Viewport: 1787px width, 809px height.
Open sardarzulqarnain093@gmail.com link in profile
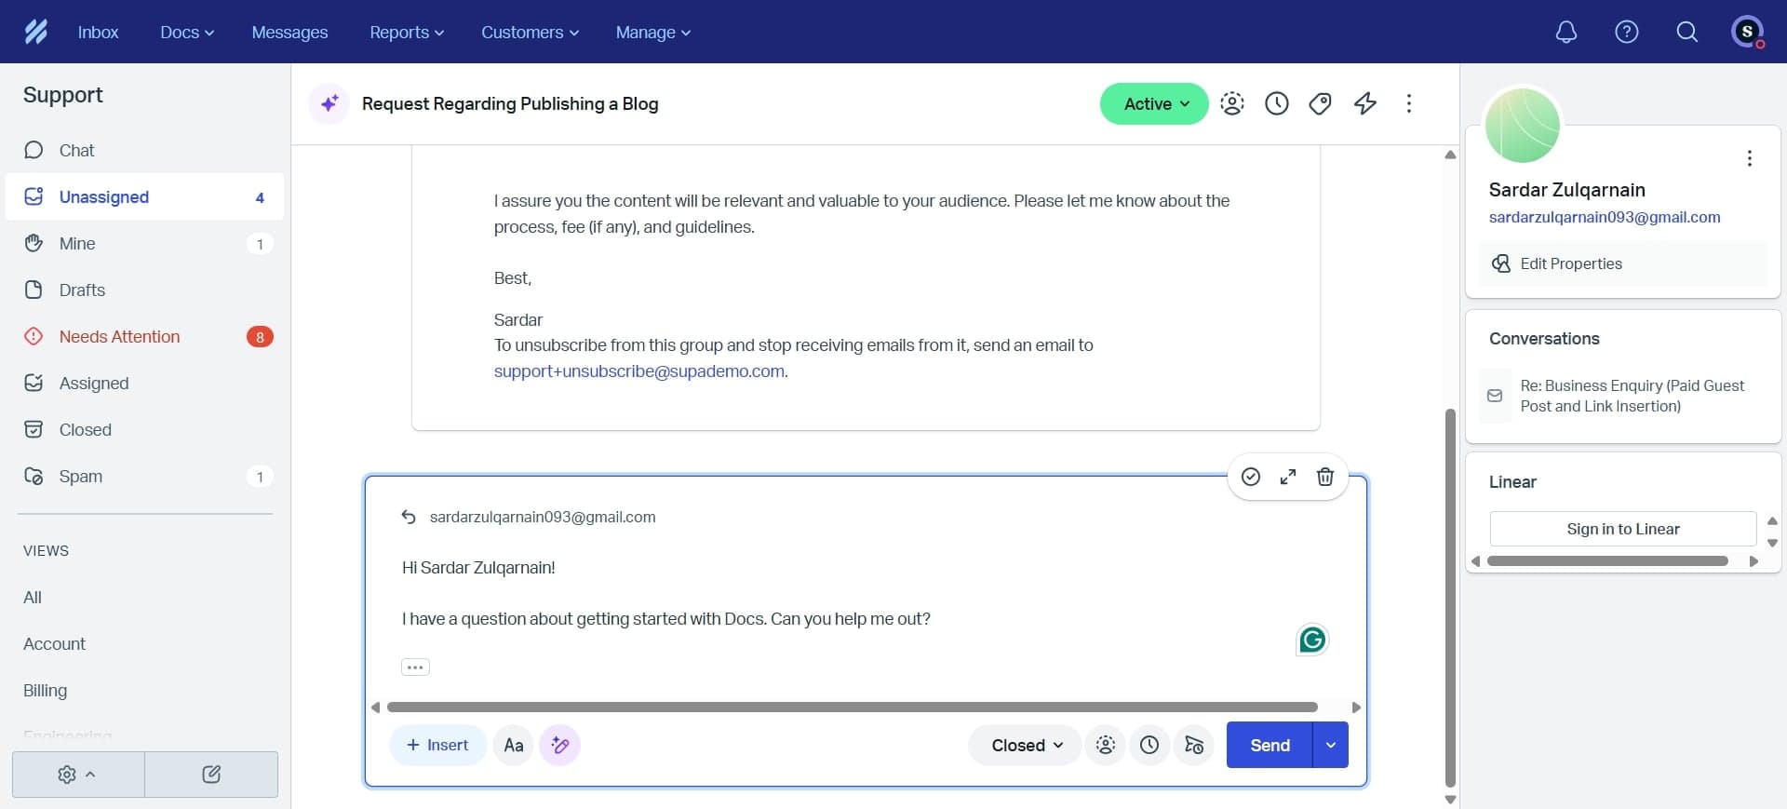click(x=1605, y=217)
